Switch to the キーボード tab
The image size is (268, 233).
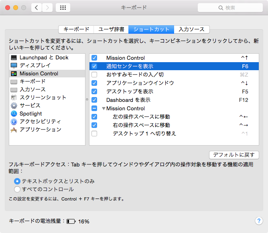(76, 29)
